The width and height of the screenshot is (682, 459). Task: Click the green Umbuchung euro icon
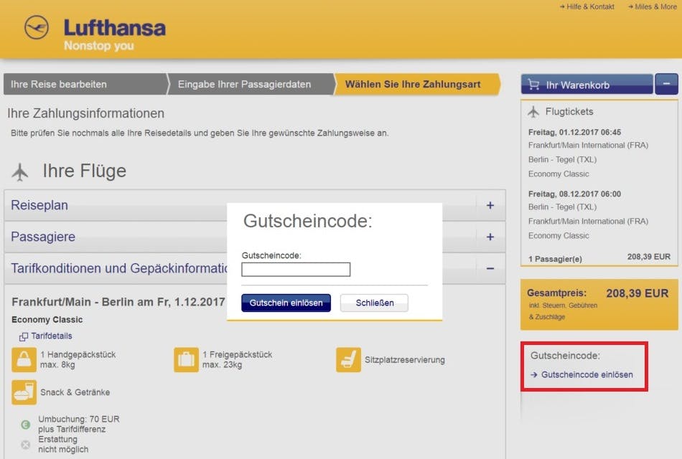26,425
